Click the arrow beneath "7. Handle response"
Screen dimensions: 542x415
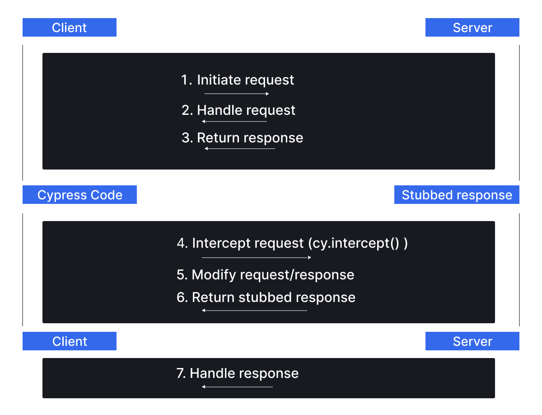coord(237,387)
